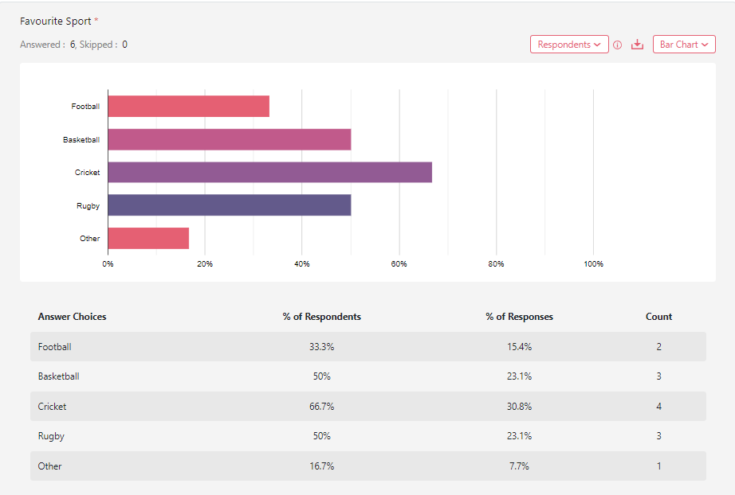The width and height of the screenshot is (735, 495).
Task: Click the purple Cricket bar in the chart
Action: tap(269, 173)
